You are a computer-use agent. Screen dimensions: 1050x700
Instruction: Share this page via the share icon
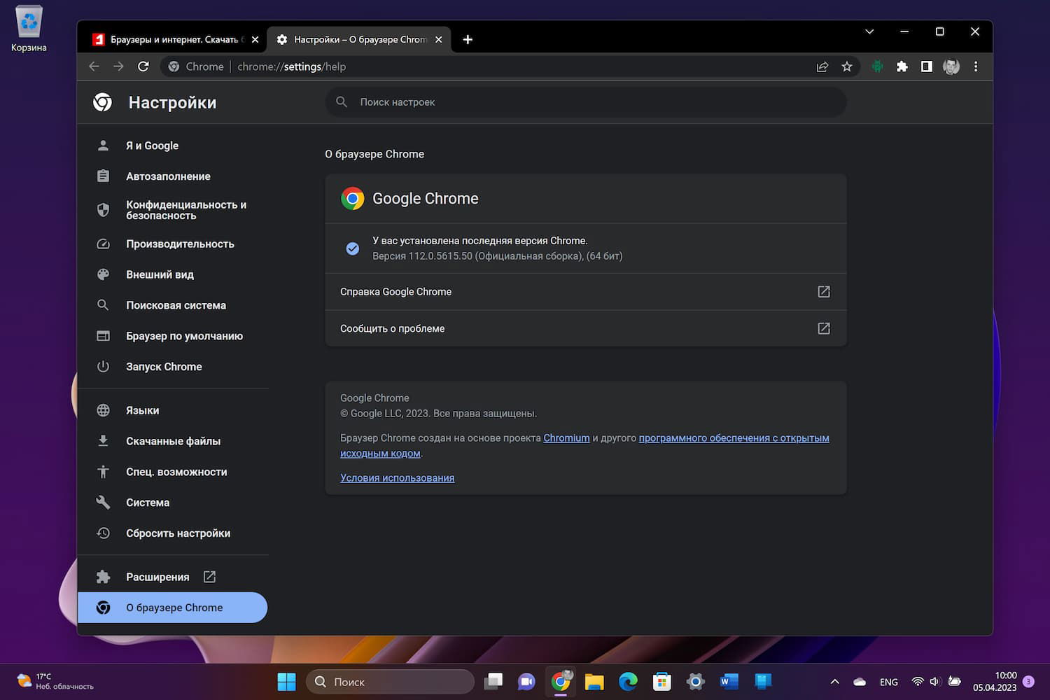[822, 66]
